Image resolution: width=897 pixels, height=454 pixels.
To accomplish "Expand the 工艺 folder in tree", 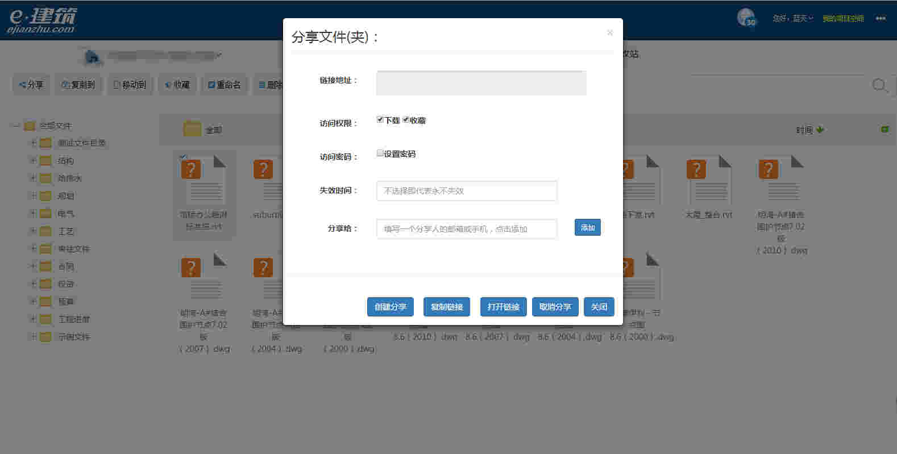I will [x=33, y=231].
